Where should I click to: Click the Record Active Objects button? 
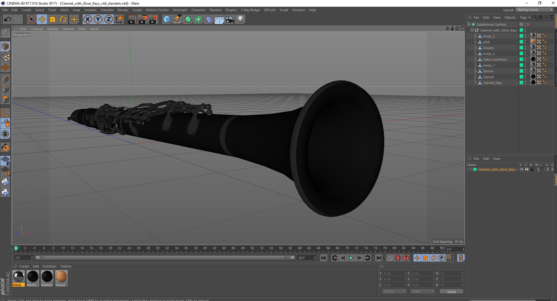(x=389, y=258)
